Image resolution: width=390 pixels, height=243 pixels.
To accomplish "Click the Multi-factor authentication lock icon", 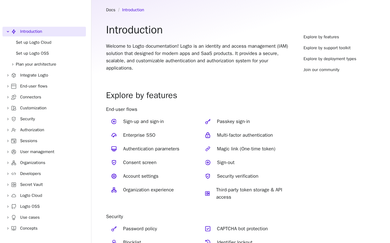I will point(208,135).
